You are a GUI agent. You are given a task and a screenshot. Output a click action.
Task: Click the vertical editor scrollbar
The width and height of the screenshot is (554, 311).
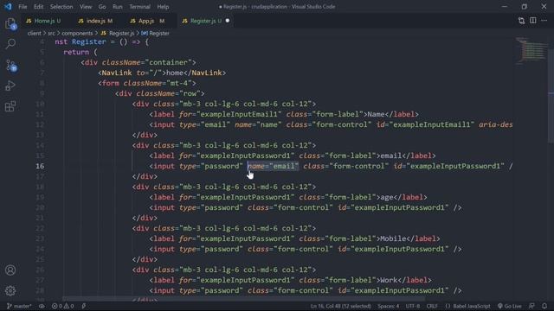[551, 95]
